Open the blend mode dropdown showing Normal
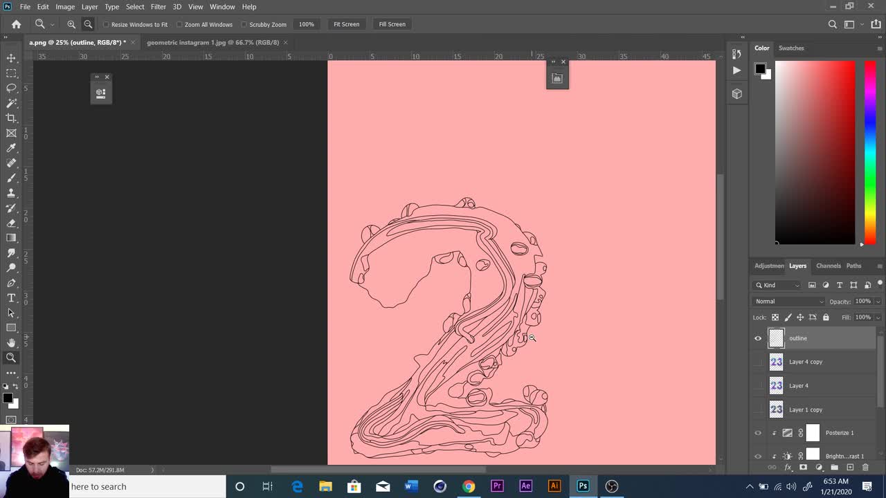Screen dimensions: 886x498 point(788,301)
